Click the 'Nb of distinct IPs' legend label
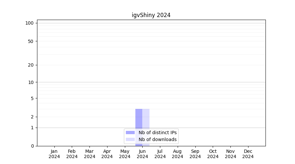 [x=157, y=133]
